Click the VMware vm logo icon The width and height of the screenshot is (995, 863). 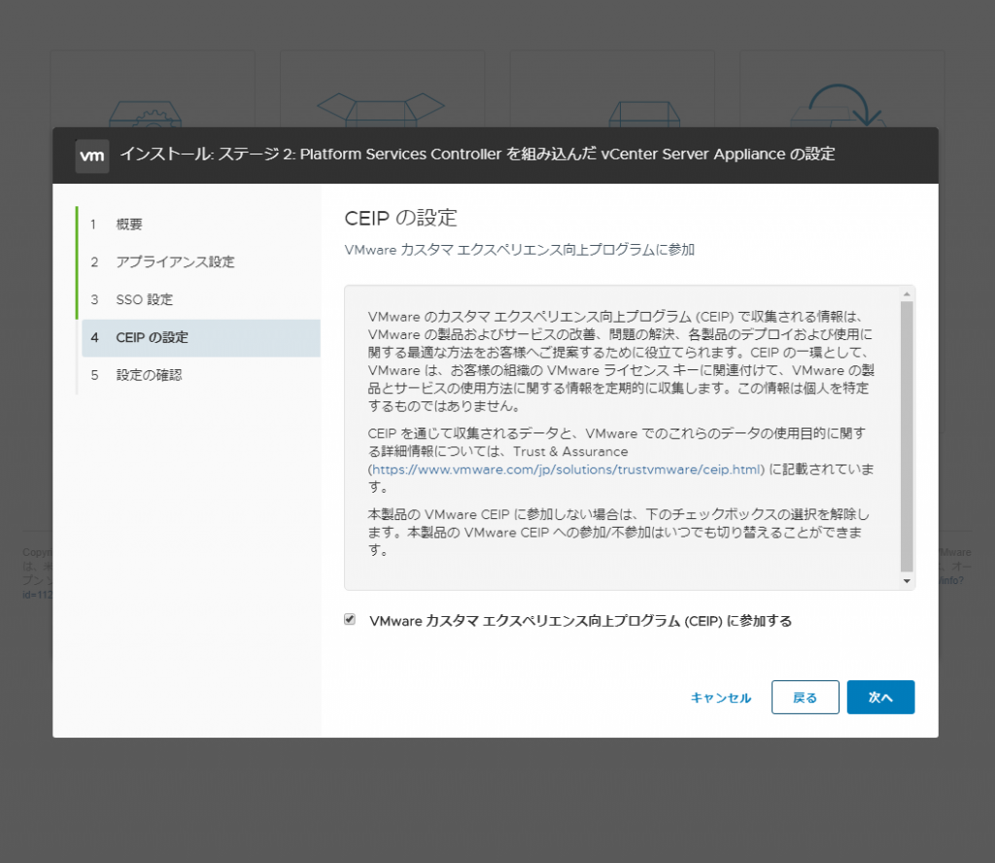[92, 156]
